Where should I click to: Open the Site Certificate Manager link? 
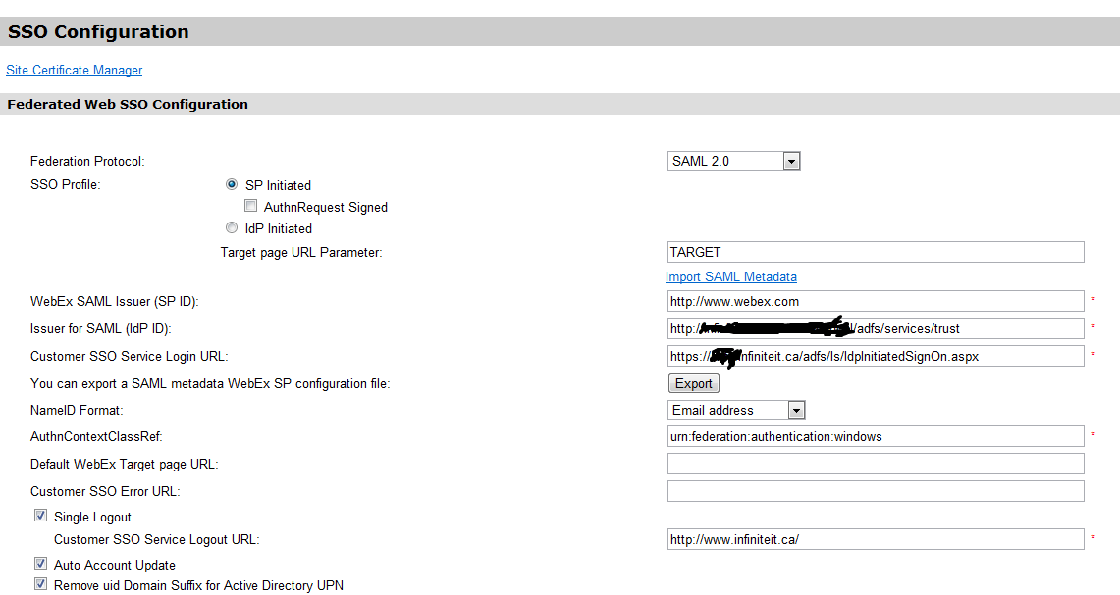click(75, 70)
